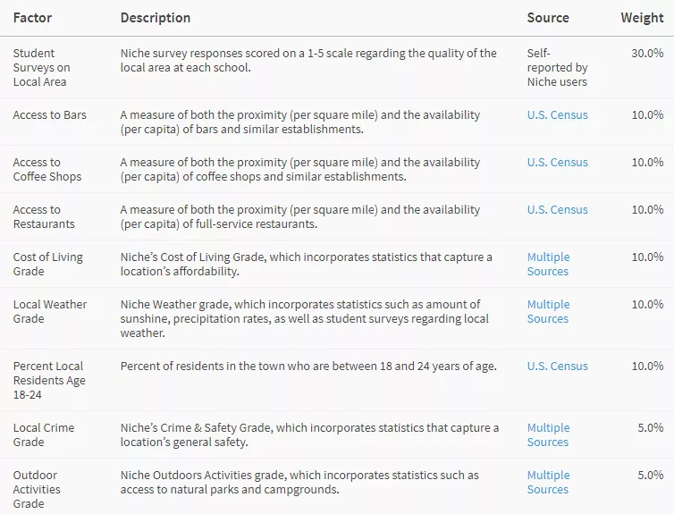The height and width of the screenshot is (514, 674).
Task: Select the Percent Local Residents Age 18-24 cell
Action: [x=49, y=380]
